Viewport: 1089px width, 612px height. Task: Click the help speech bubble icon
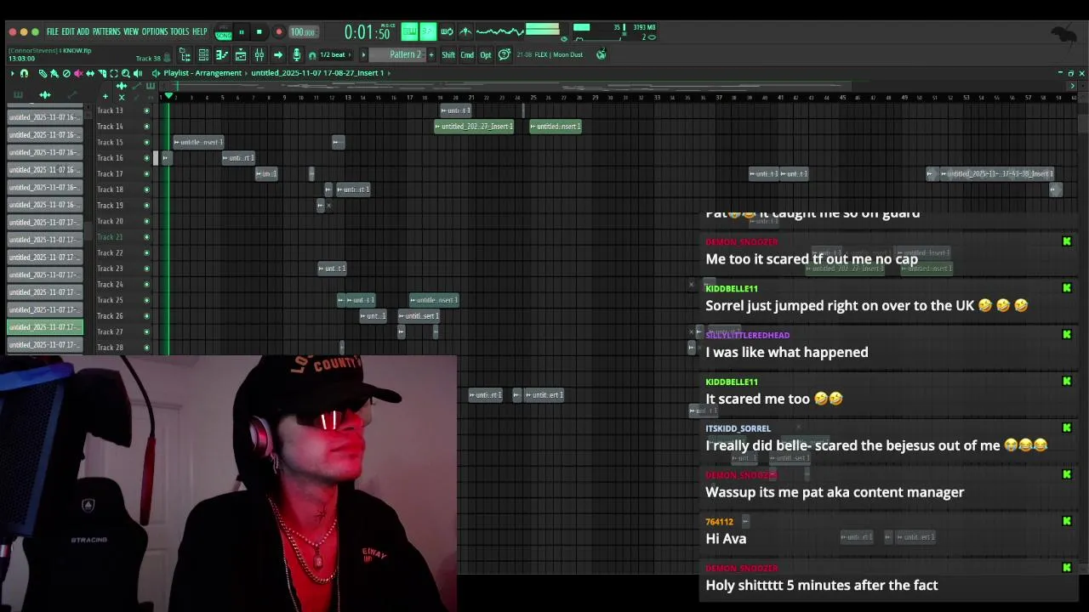[505, 54]
